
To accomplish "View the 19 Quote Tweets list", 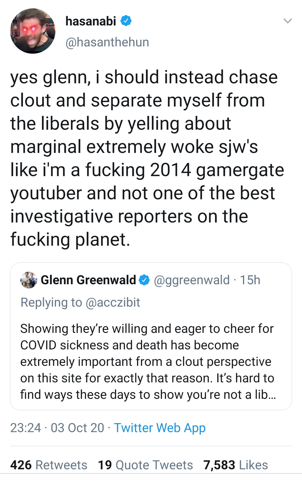I will [145, 465].
